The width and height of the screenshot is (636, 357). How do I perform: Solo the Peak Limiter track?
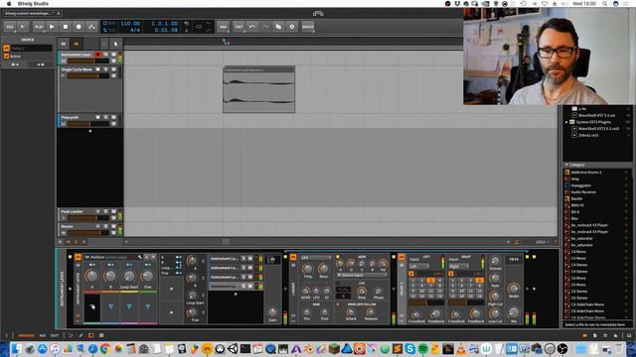(106, 211)
